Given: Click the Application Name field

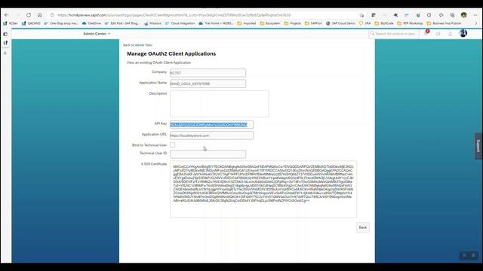Looking at the screenshot, I should (x=208, y=84).
